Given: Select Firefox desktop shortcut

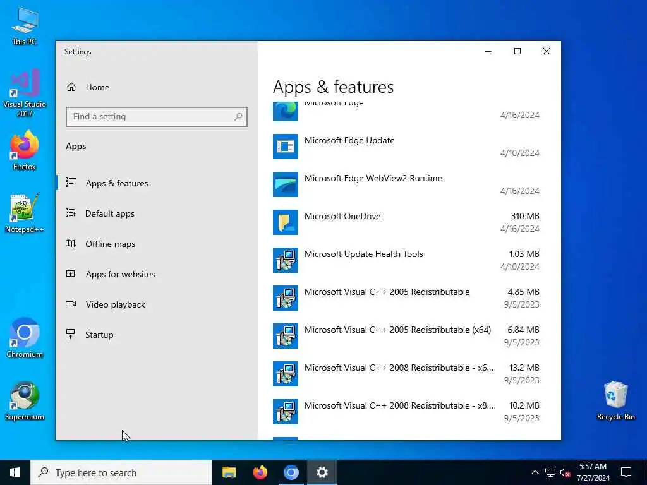Looking at the screenshot, I should (25, 150).
